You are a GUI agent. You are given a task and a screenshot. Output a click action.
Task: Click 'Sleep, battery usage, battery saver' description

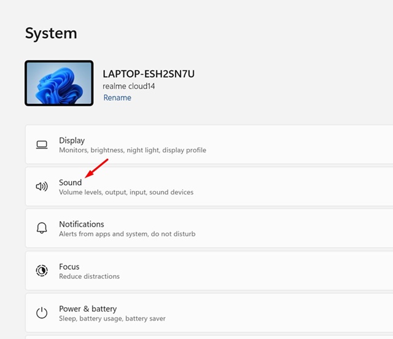[112, 319]
